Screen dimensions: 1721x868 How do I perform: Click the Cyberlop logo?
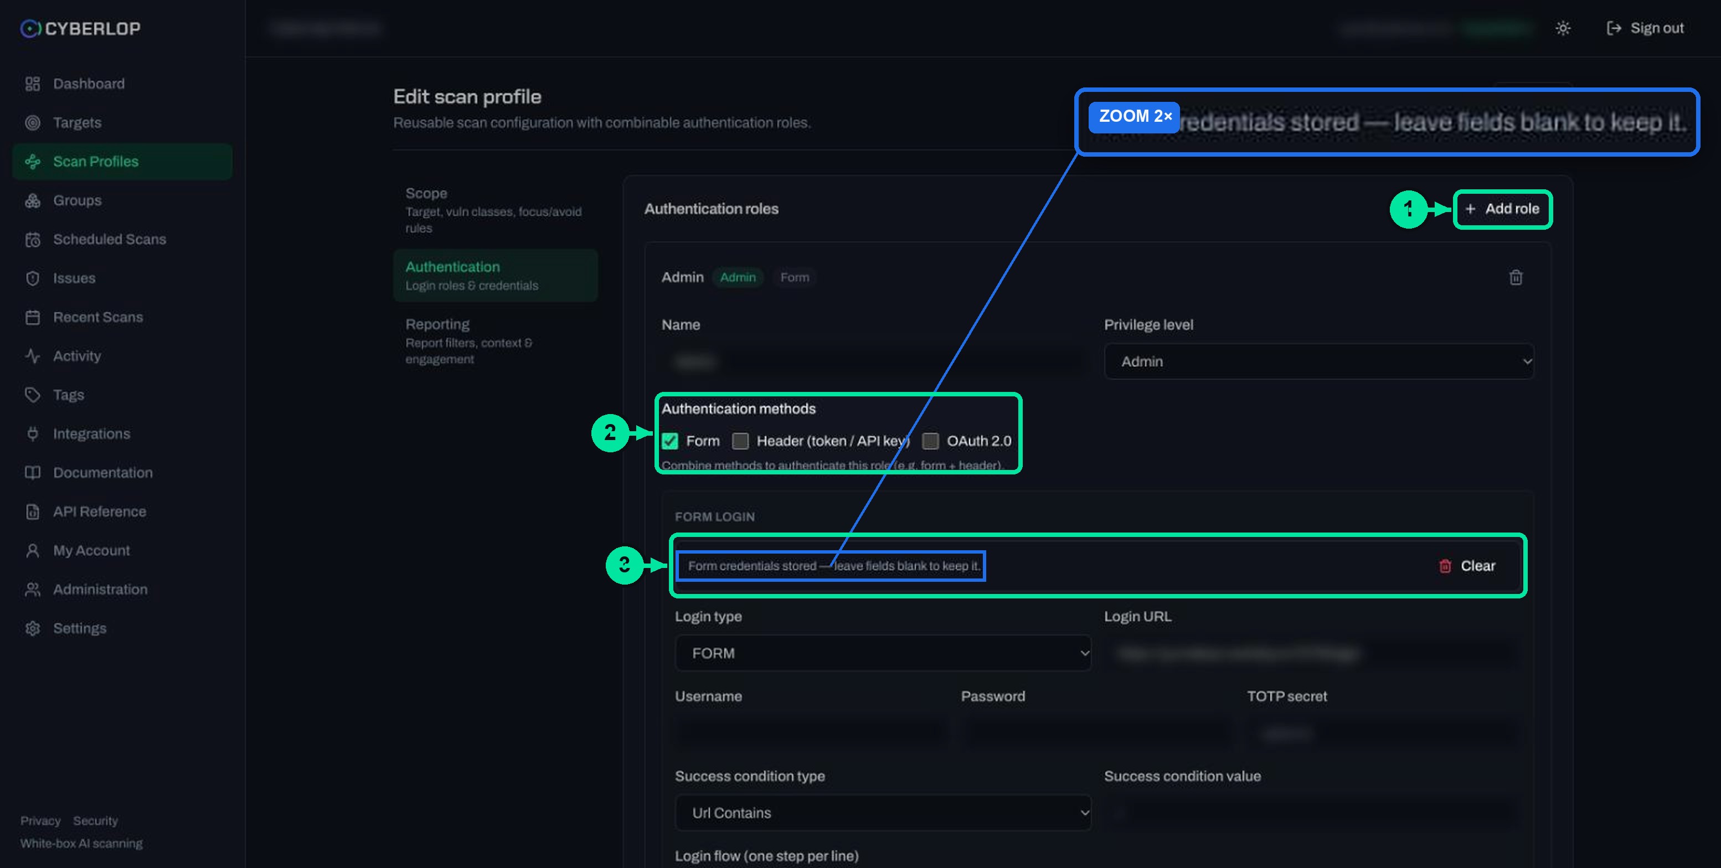[81, 28]
